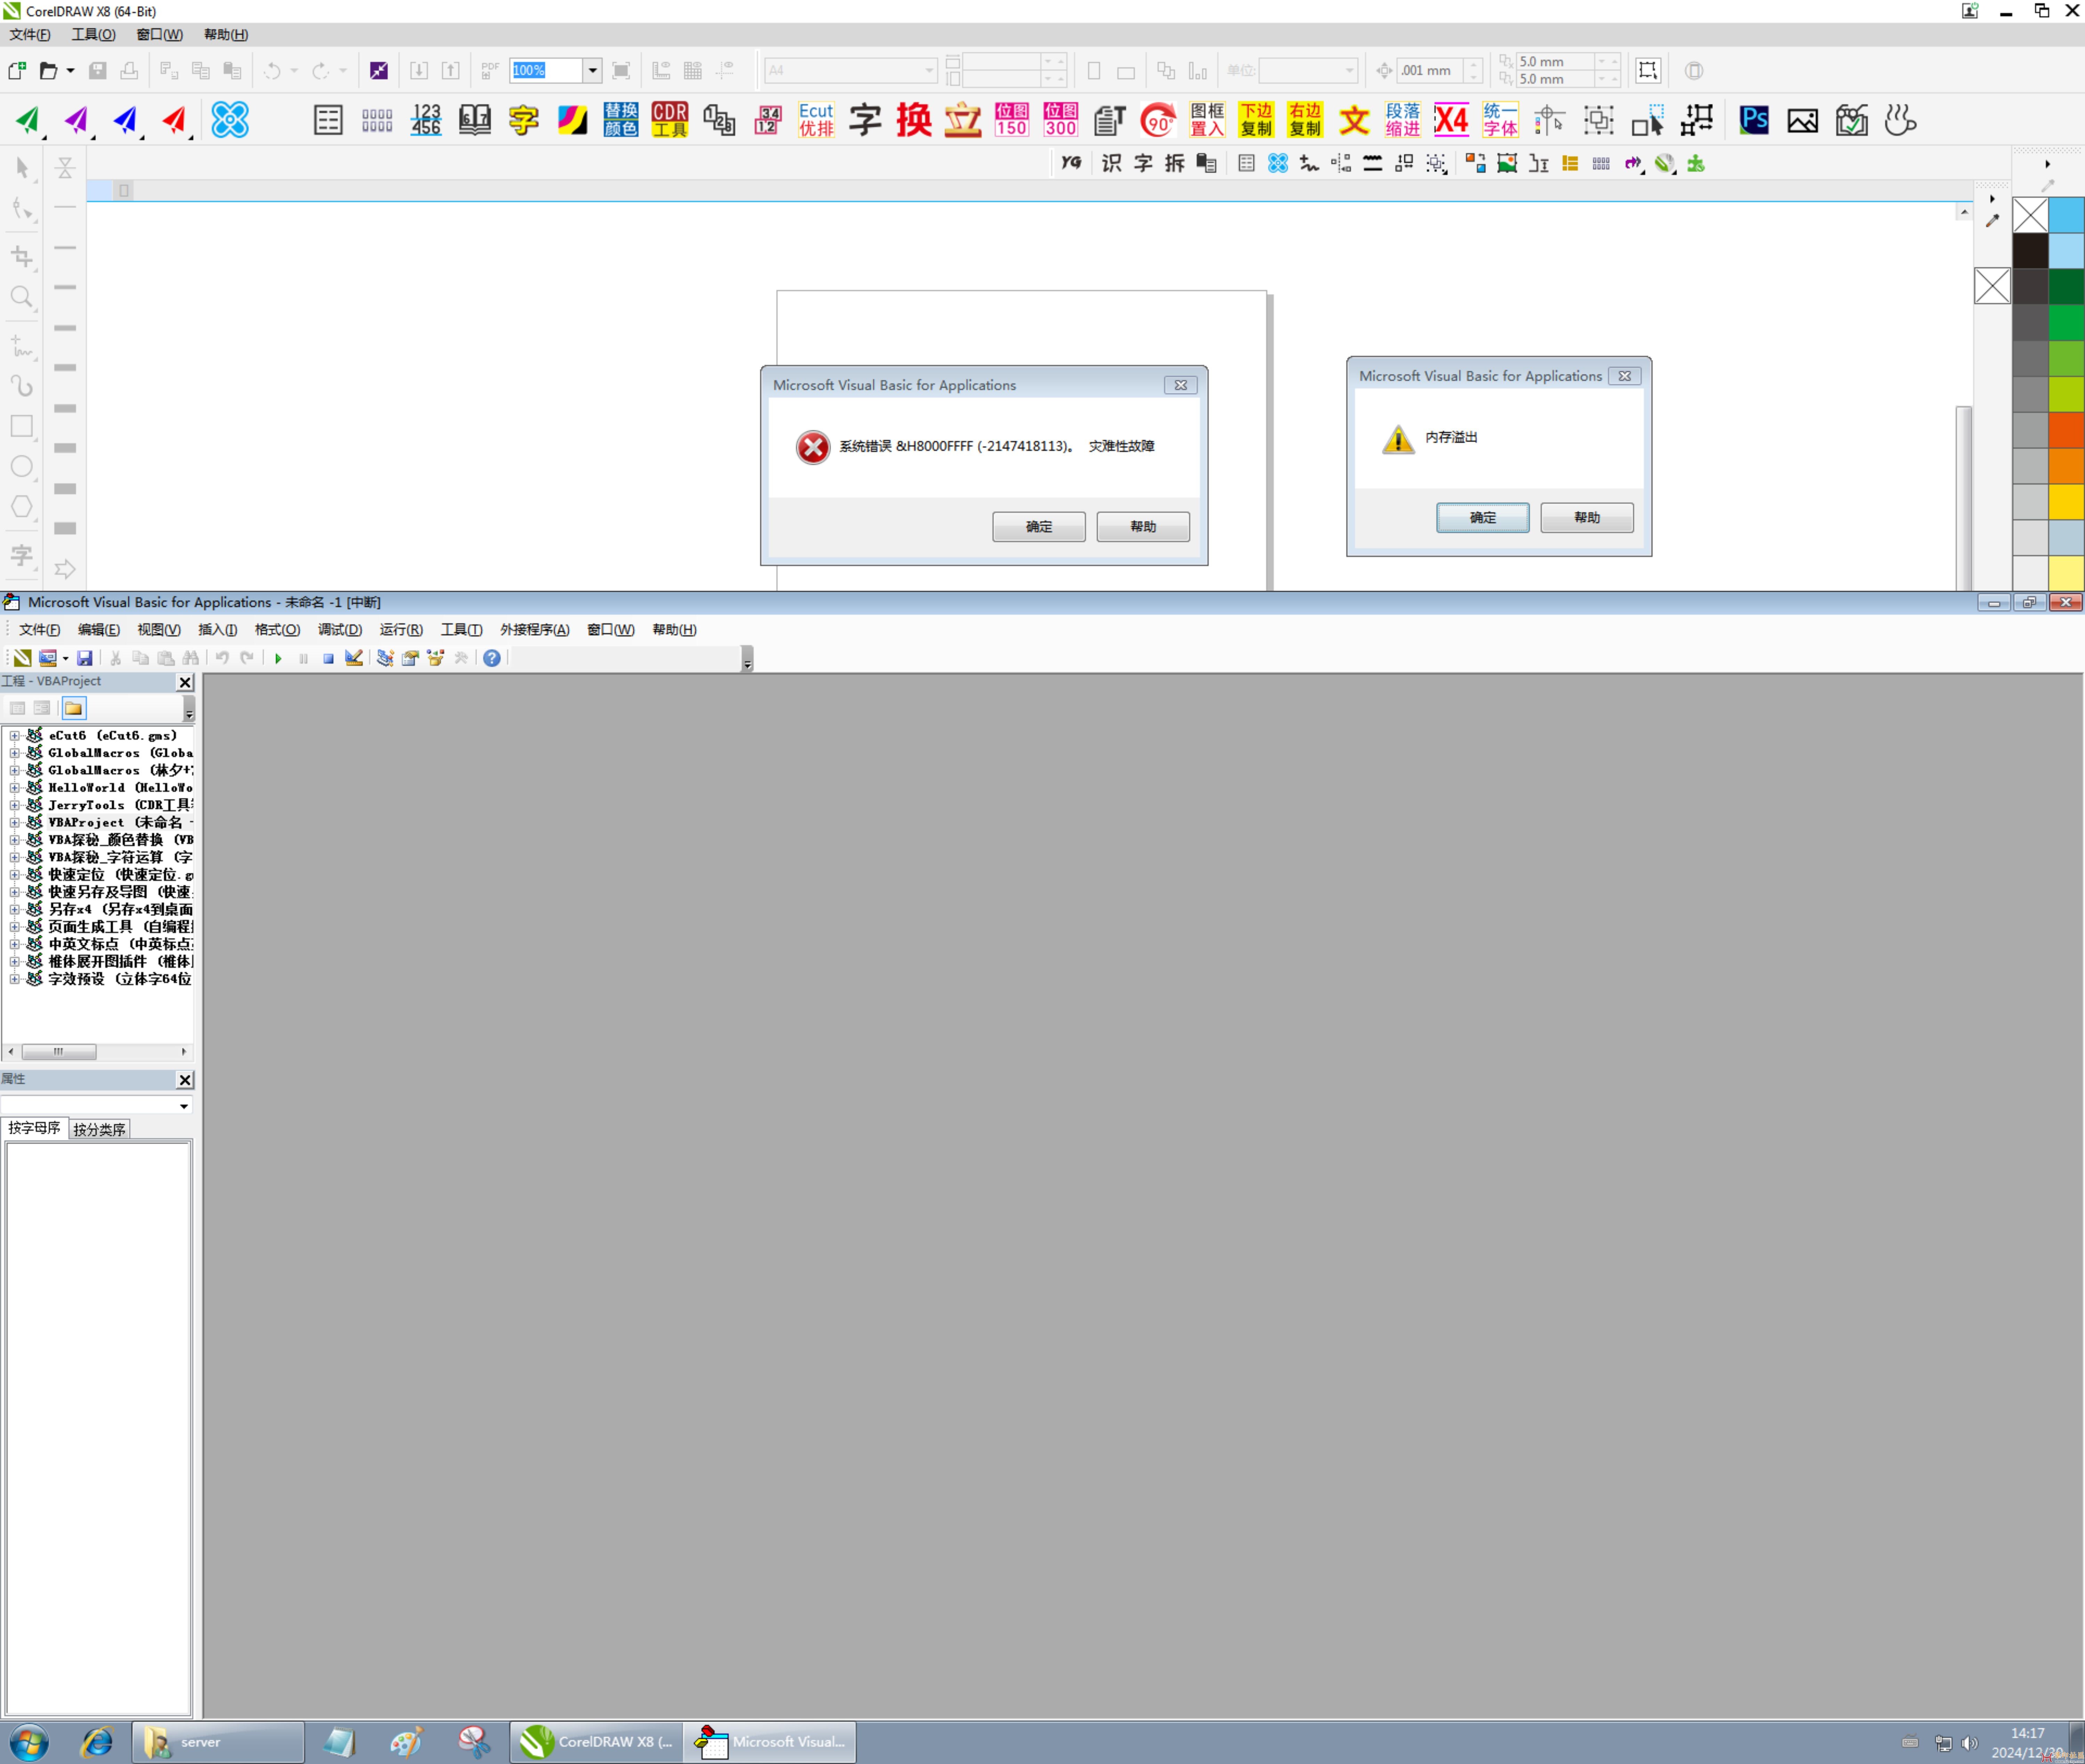Click the YG icon in secondary toolbar

pyautogui.click(x=1072, y=163)
